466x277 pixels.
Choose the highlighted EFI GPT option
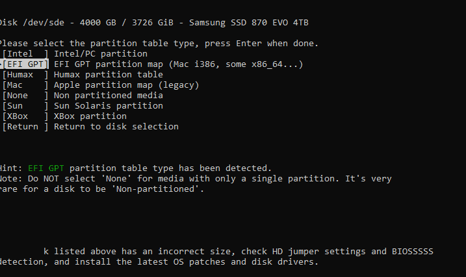(x=25, y=64)
